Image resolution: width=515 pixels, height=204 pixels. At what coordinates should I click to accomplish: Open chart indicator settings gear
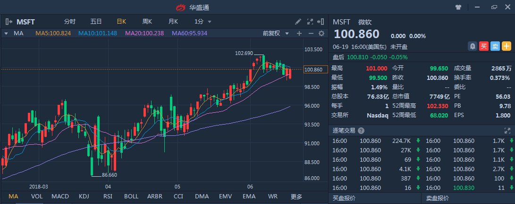pos(321,33)
